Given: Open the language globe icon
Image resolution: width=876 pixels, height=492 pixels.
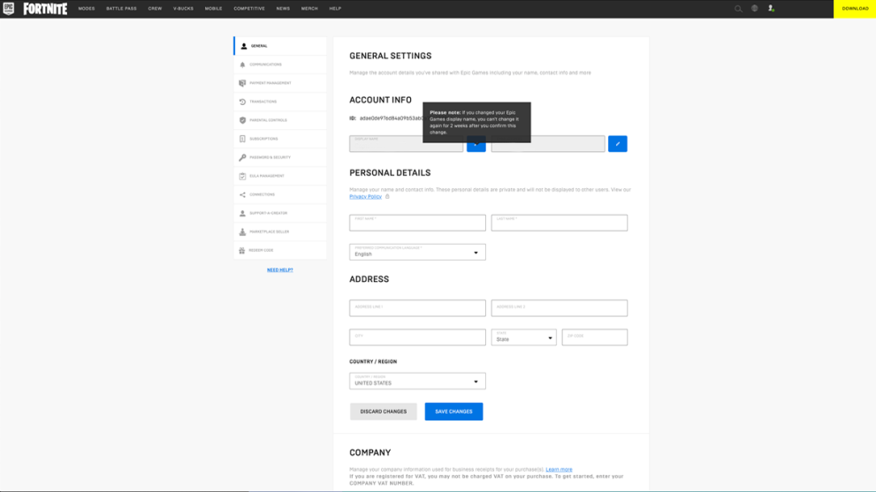Looking at the screenshot, I should (x=755, y=8).
